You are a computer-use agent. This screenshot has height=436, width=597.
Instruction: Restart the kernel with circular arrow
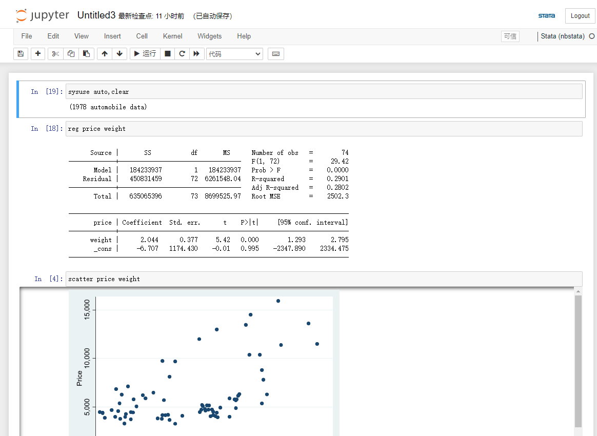point(182,54)
